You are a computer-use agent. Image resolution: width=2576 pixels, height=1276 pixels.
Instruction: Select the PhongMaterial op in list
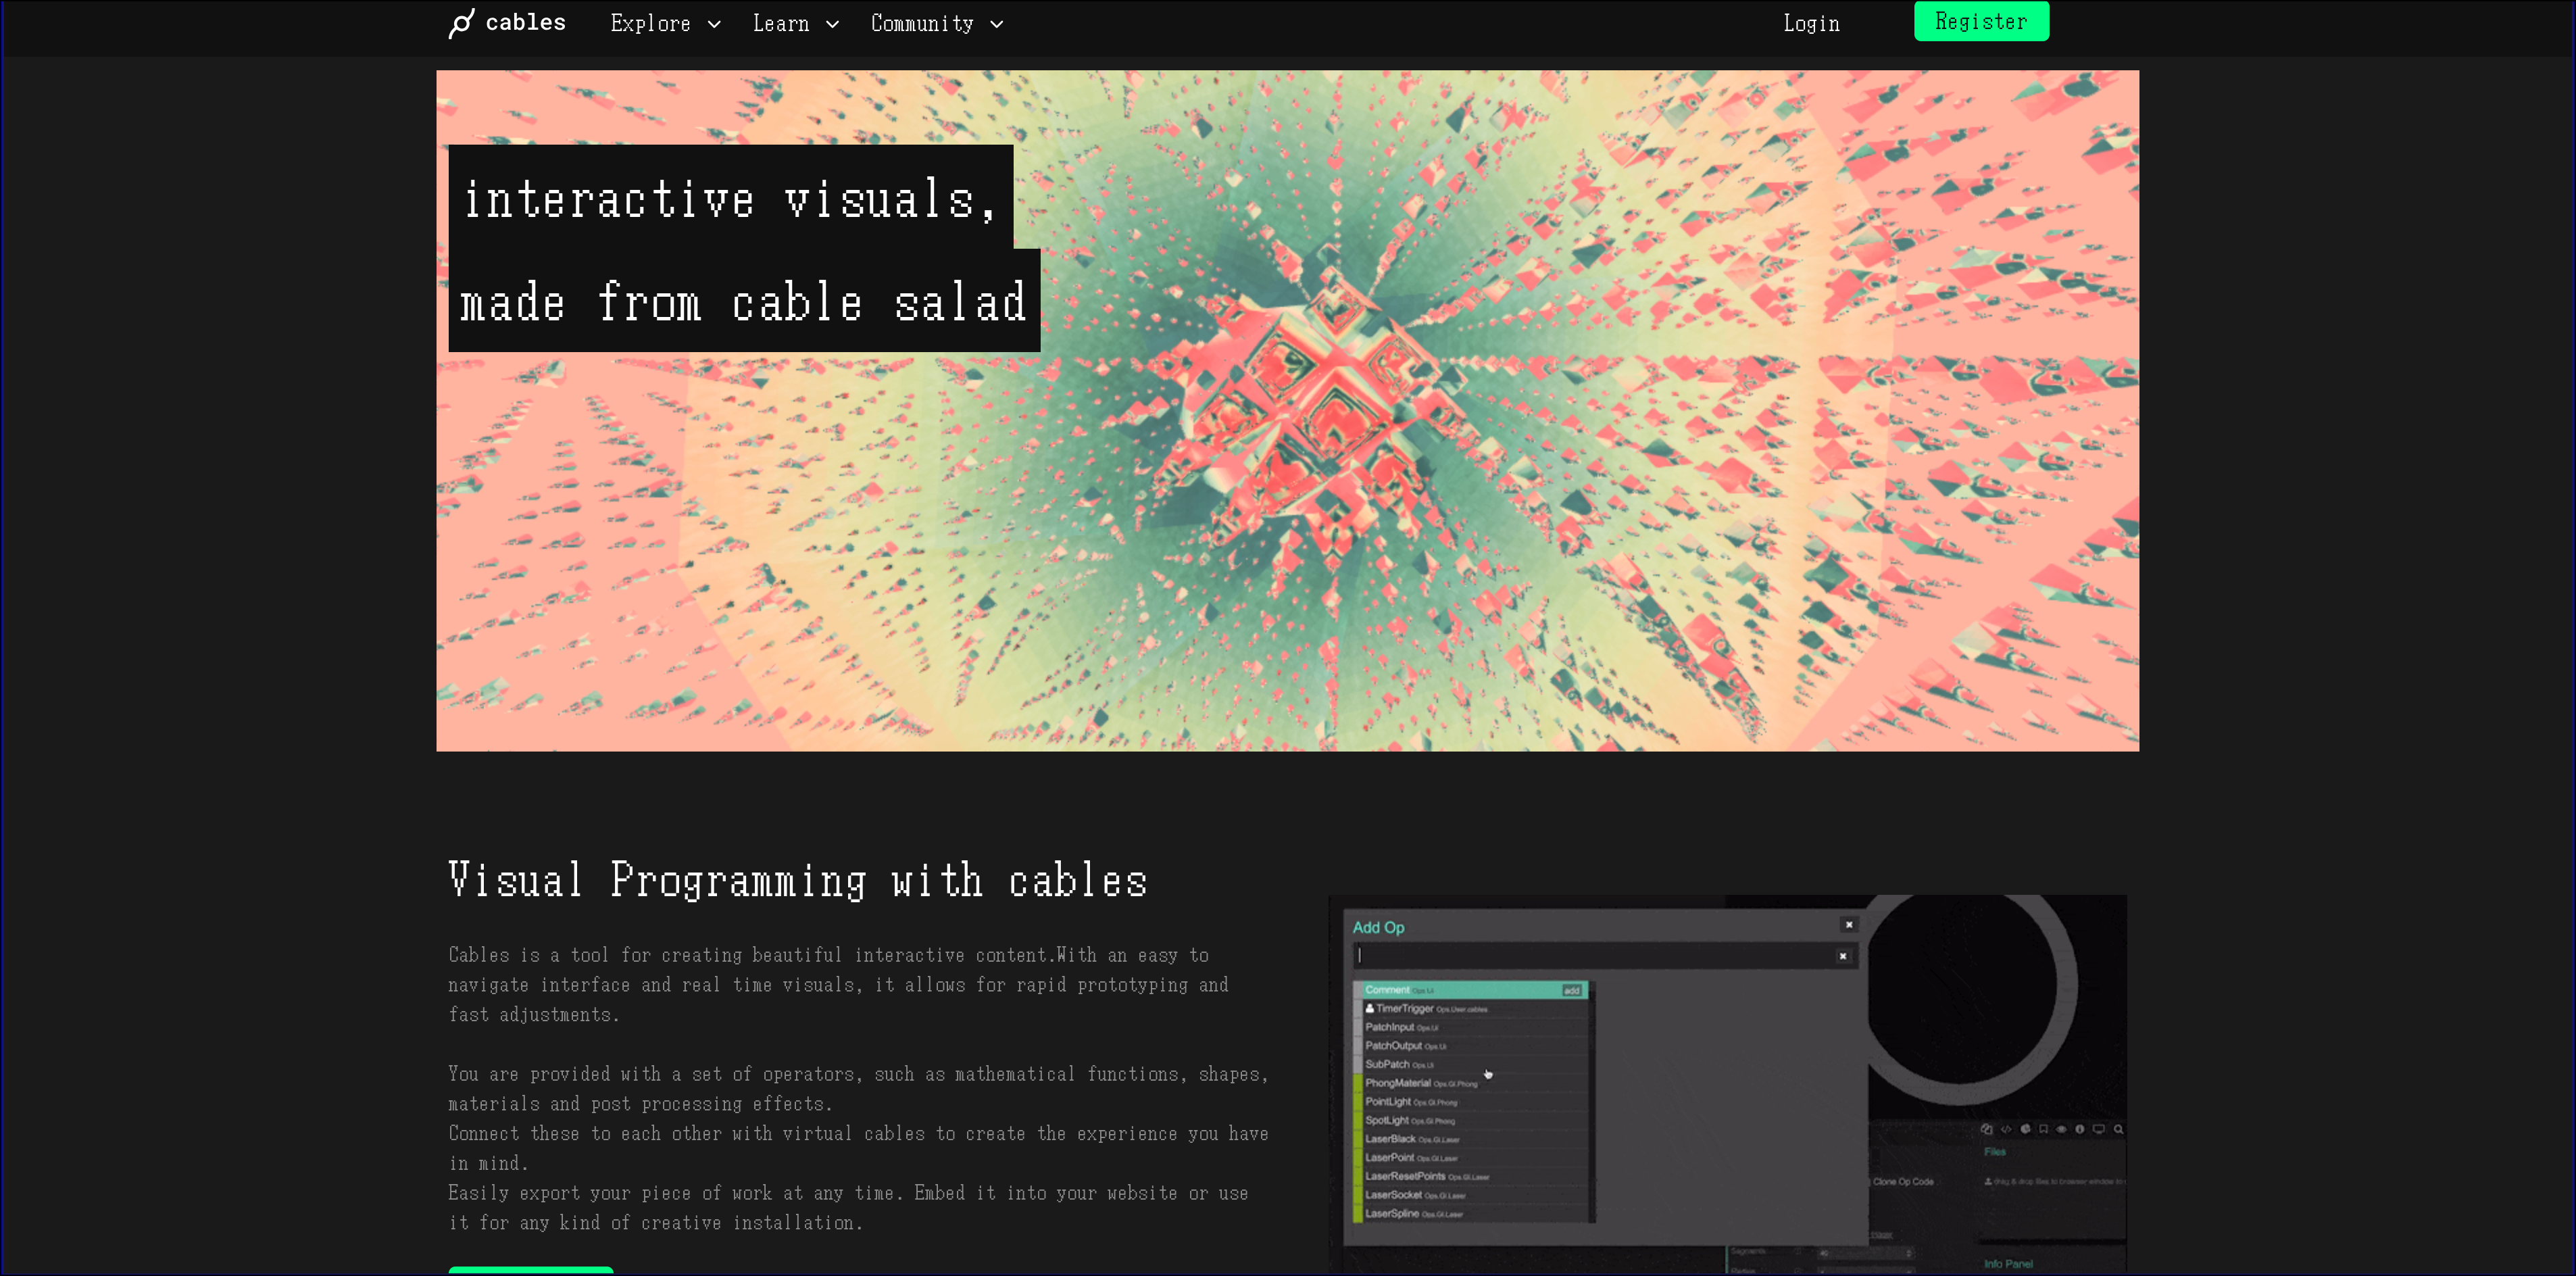(x=1471, y=1083)
